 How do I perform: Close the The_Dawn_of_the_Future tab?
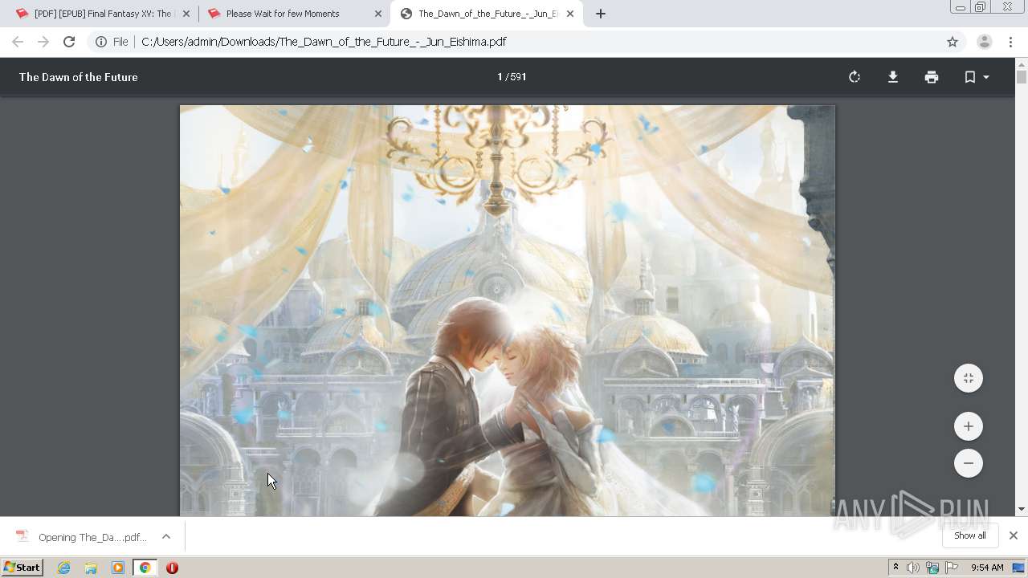click(x=570, y=14)
